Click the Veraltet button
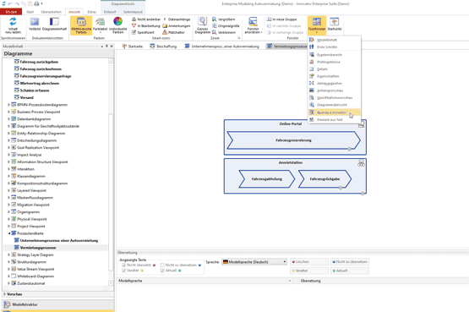Screen dimensions: 469x312 (309, 271)
